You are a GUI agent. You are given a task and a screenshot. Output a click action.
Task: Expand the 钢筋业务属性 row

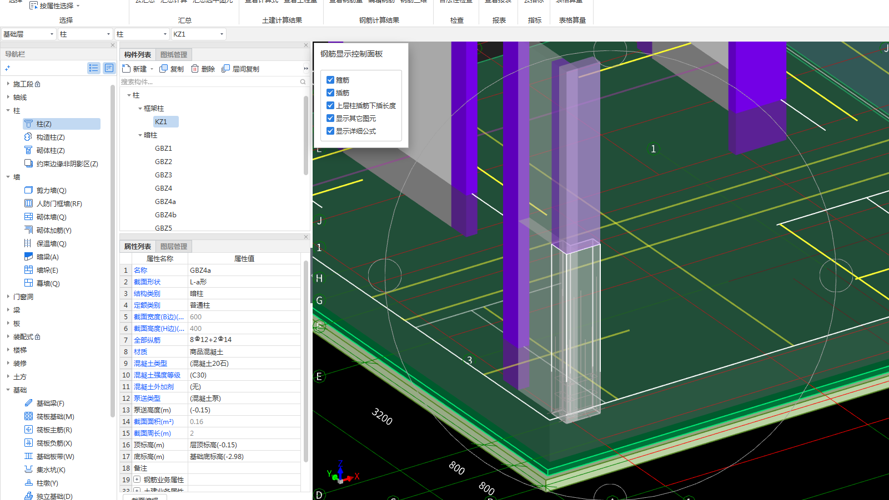coord(137,479)
